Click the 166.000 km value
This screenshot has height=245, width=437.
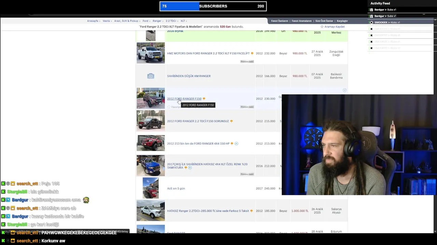270,76
